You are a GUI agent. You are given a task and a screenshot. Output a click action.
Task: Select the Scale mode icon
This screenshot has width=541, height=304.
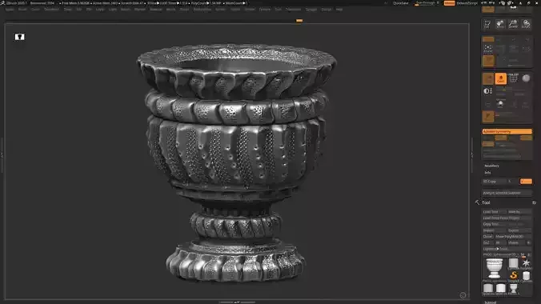(526, 24)
